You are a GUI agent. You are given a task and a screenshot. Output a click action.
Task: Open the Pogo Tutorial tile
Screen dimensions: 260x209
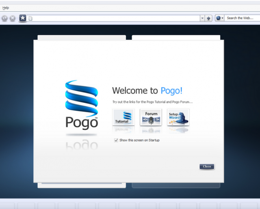click(x=123, y=117)
